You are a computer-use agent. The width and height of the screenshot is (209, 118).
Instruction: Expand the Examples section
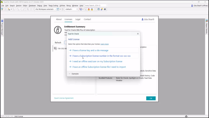(x=74, y=74)
